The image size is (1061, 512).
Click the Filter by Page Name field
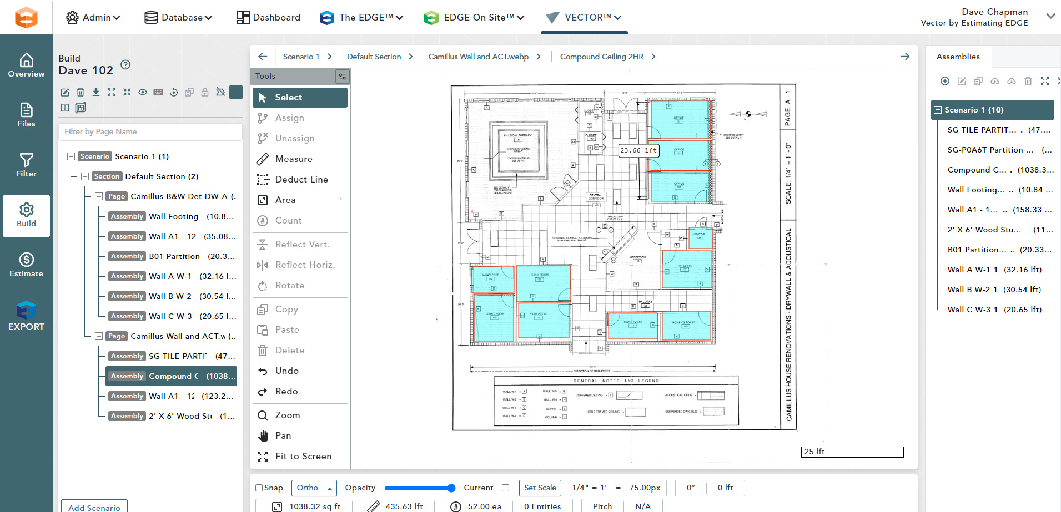click(150, 131)
